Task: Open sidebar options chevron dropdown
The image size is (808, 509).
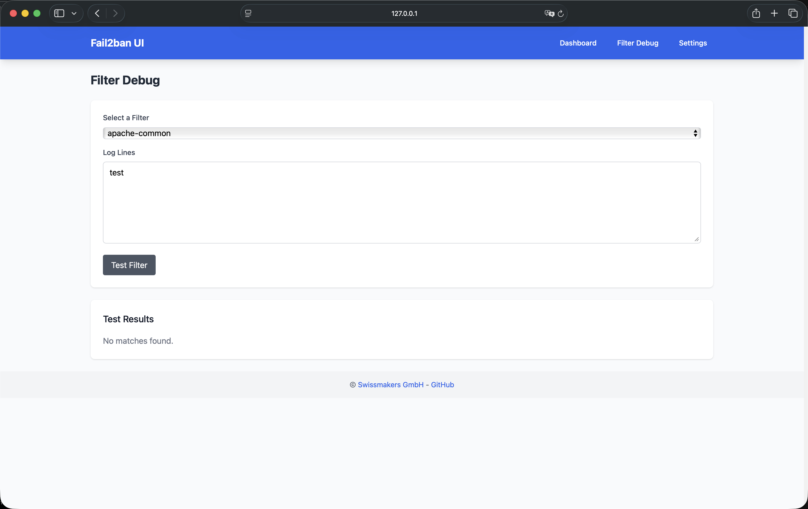Action: coord(74,13)
